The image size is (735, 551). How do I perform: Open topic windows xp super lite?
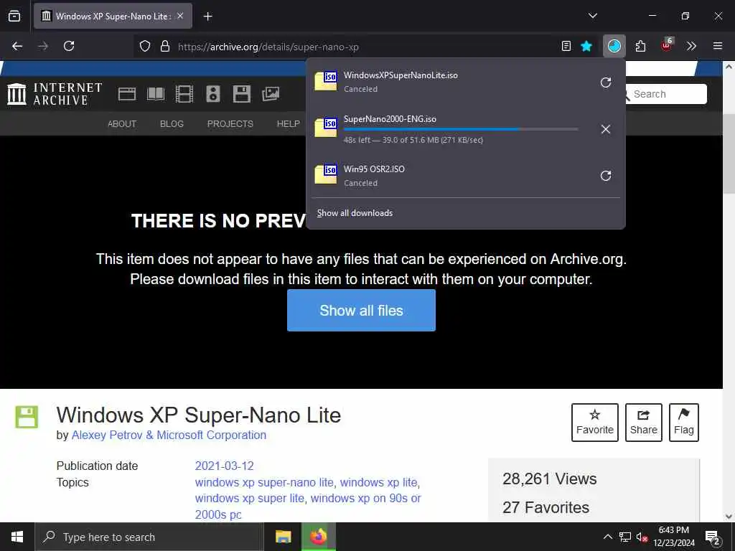coord(249,499)
